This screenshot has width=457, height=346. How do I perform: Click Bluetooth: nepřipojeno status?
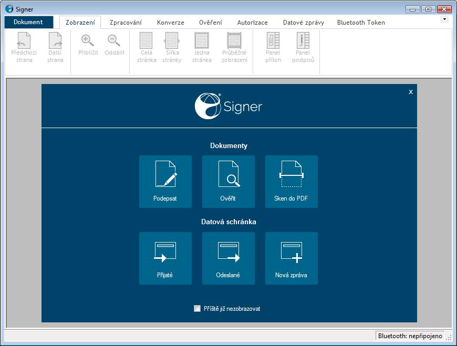(410, 336)
